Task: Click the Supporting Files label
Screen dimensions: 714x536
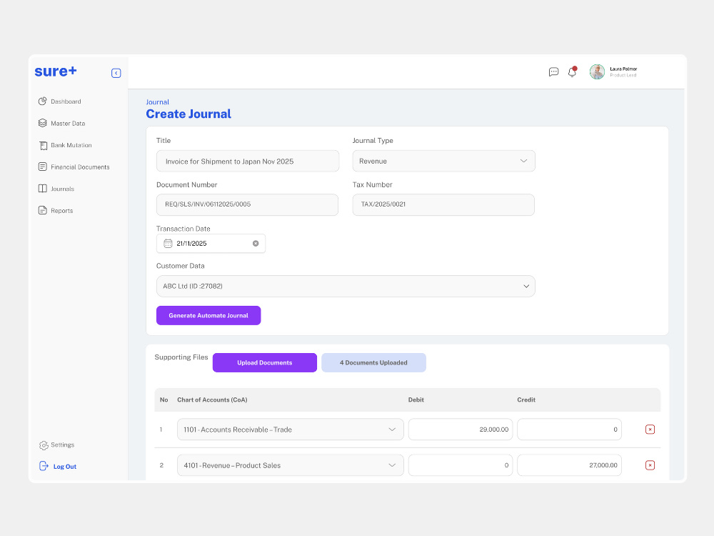Action: [x=181, y=357]
